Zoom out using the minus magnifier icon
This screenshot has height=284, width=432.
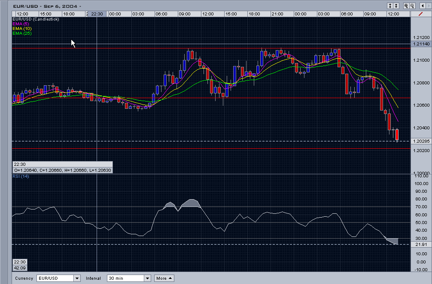[x=412, y=6]
